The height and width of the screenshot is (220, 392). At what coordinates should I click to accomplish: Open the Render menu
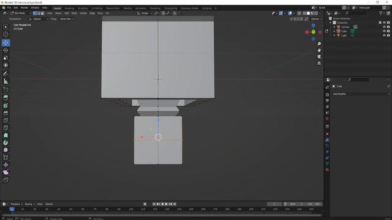point(24,8)
